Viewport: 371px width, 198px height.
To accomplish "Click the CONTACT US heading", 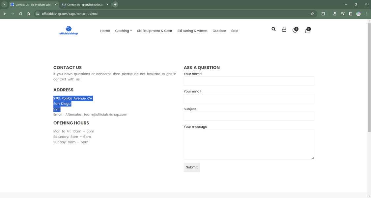I will point(68,67).
